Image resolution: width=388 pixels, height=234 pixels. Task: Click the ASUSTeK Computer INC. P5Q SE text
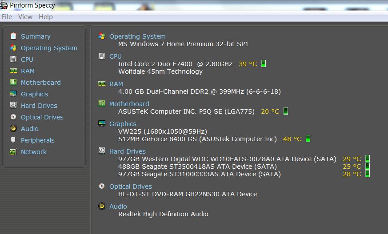(186, 111)
